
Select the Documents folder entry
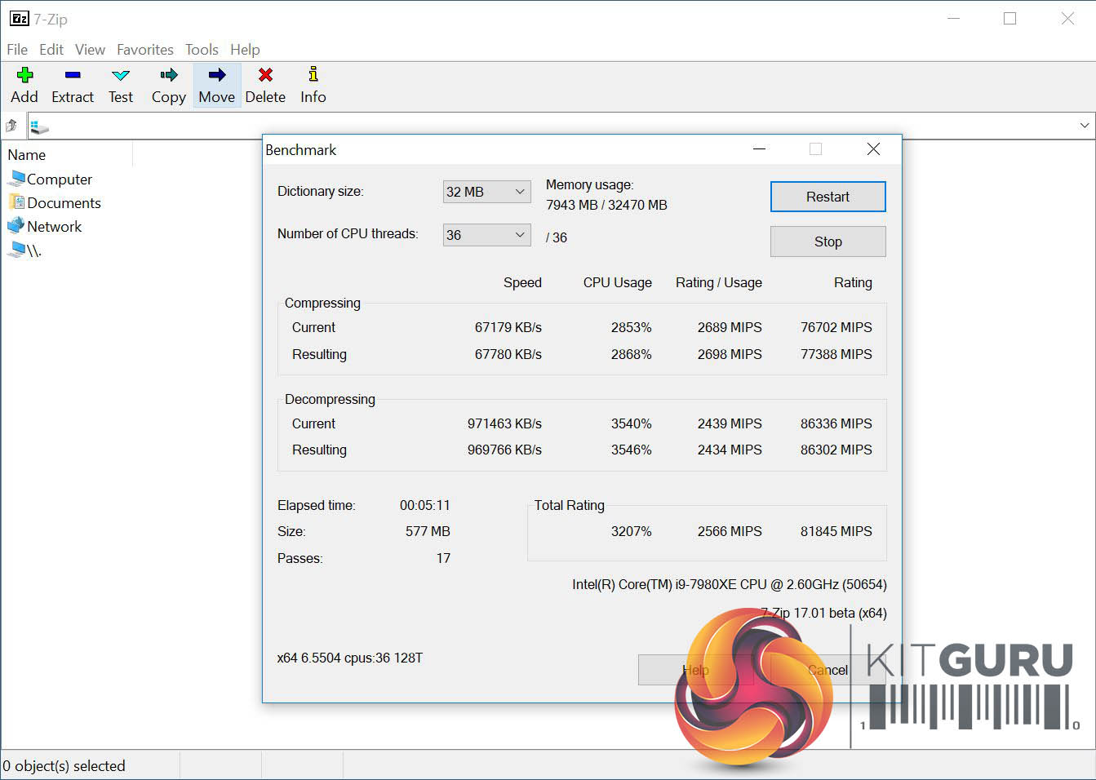click(64, 203)
